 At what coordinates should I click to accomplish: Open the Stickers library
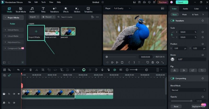click(x=77, y=10)
